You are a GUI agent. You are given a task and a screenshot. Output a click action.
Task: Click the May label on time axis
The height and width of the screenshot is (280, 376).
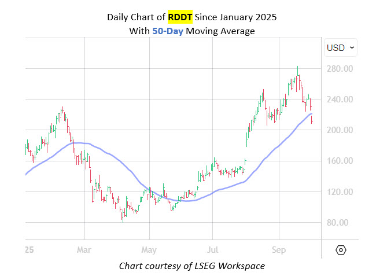[149, 250]
